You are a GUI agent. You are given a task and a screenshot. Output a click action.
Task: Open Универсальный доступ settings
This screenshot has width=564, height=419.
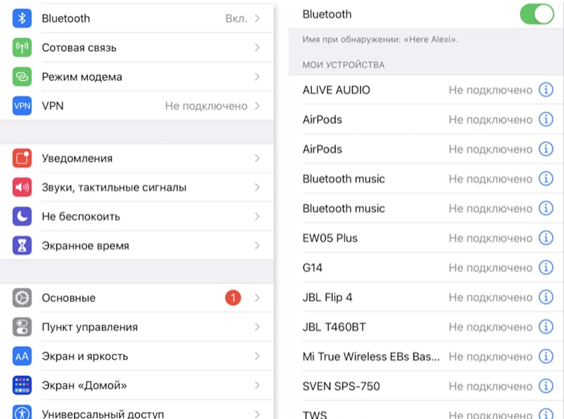pyautogui.click(x=137, y=410)
